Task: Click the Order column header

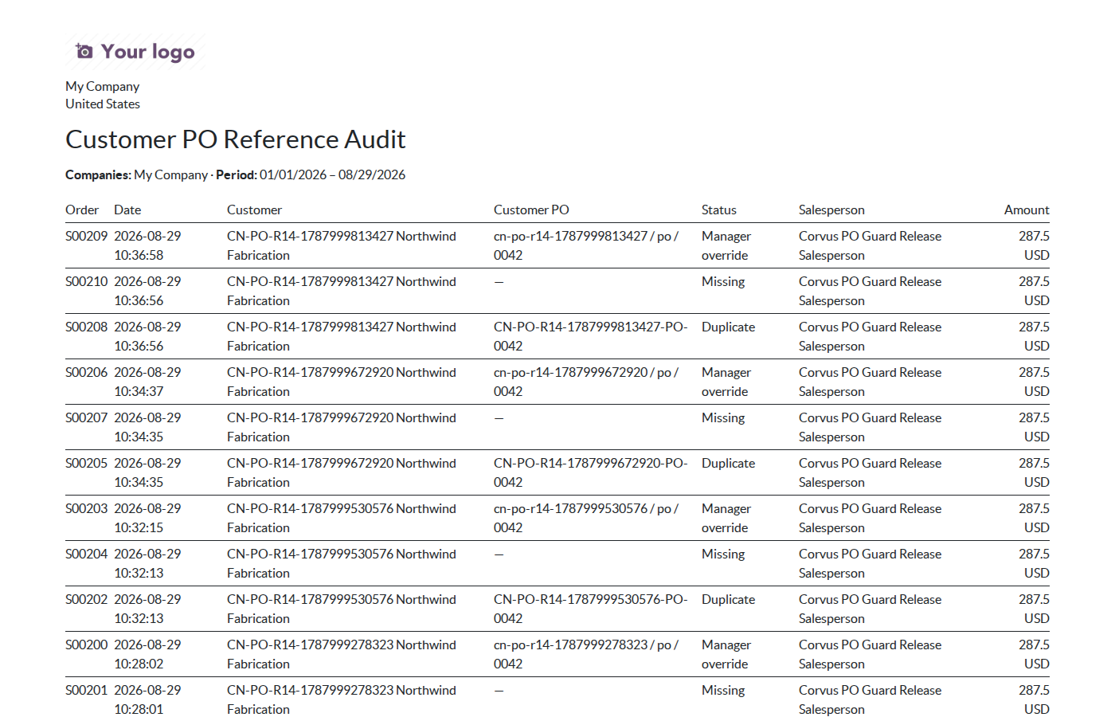Action: coord(82,210)
